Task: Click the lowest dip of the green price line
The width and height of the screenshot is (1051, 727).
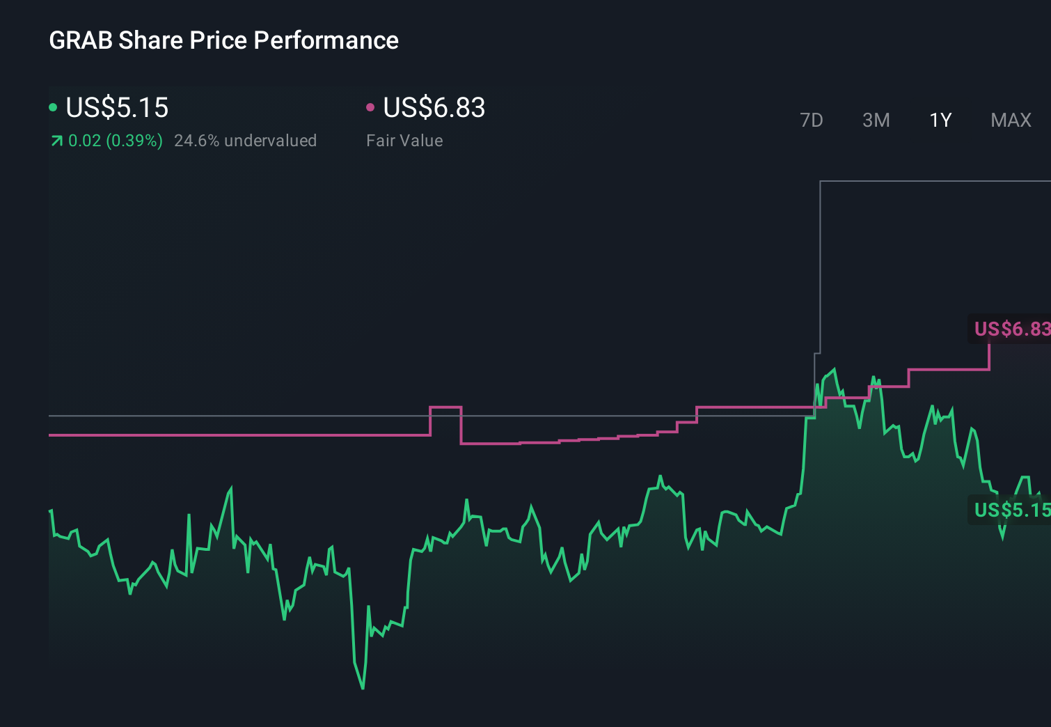Action: pos(363,688)
